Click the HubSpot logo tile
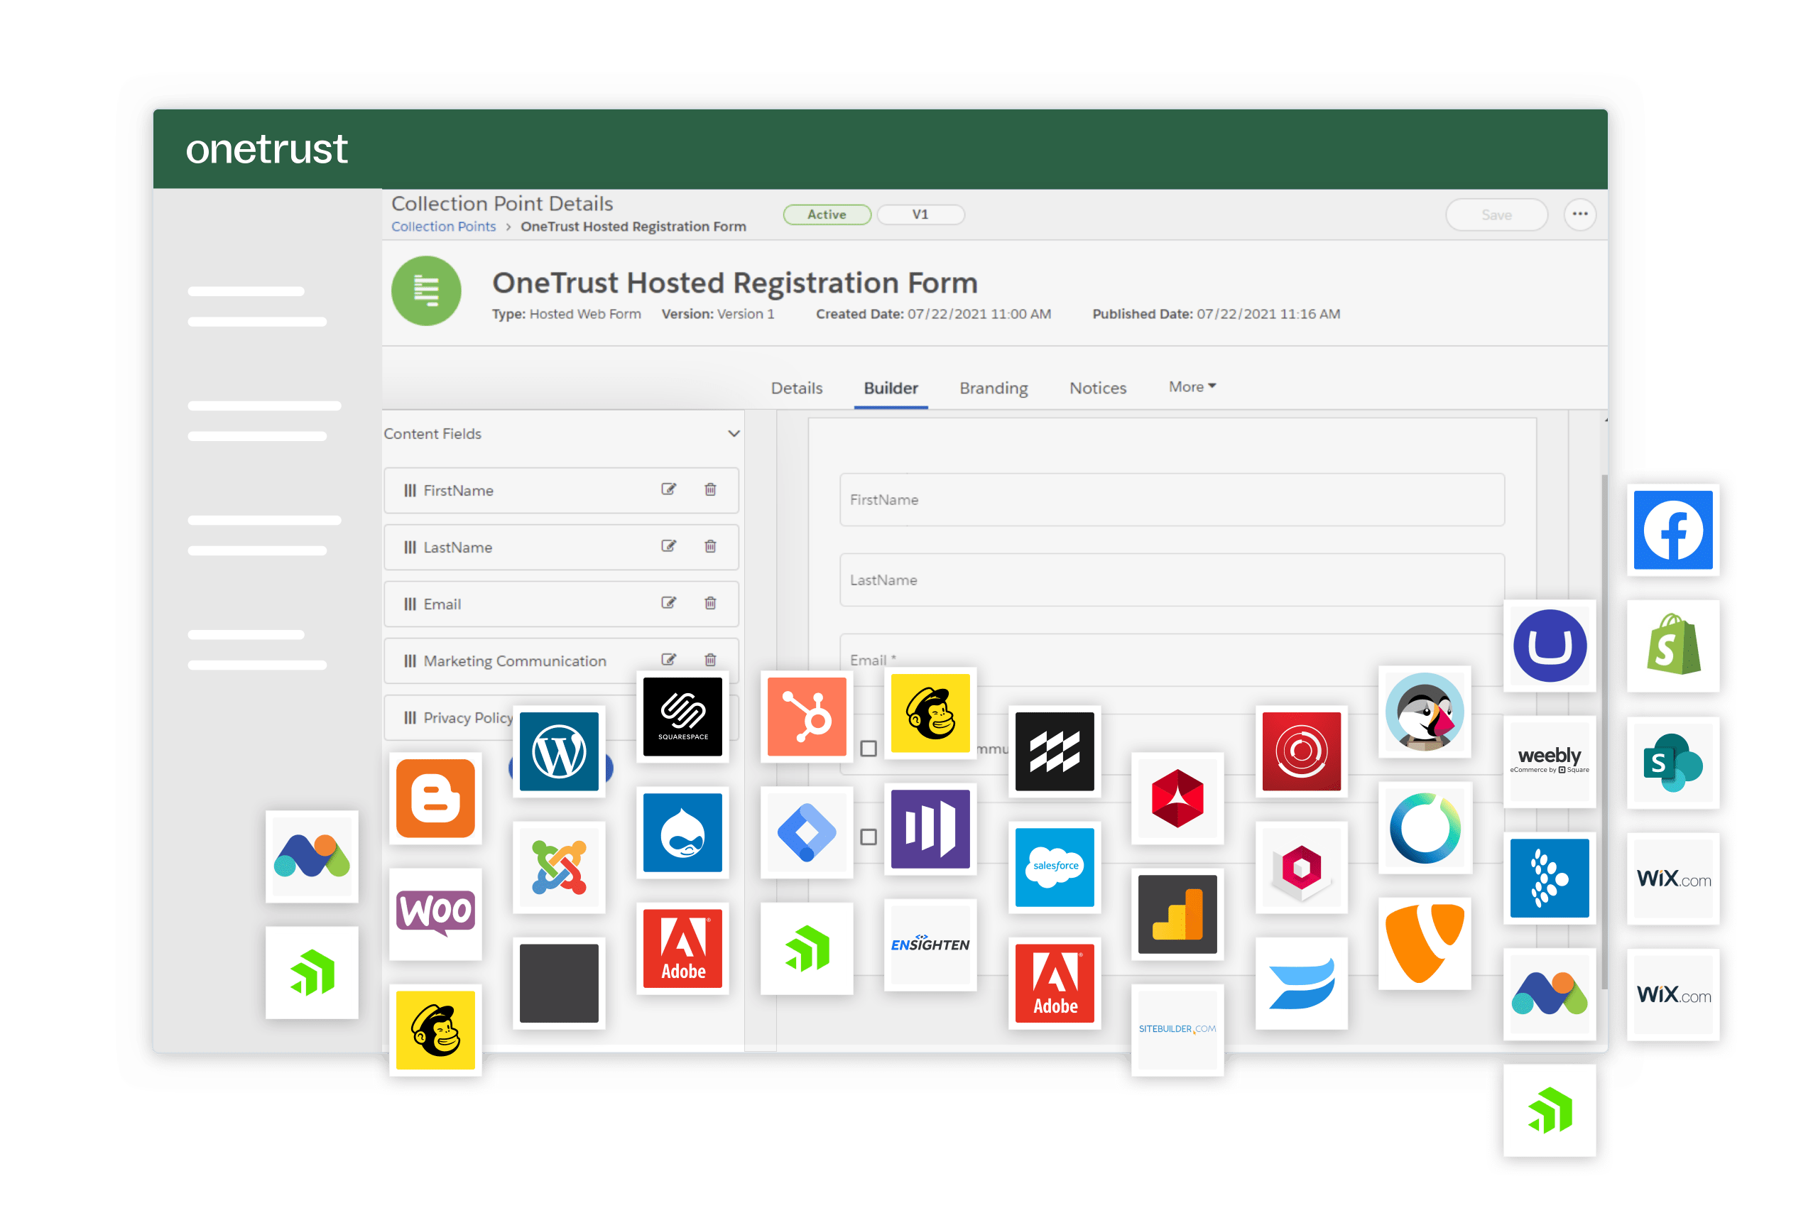The height and width of the screenshot is (1218, 1818). coord(806,716)
